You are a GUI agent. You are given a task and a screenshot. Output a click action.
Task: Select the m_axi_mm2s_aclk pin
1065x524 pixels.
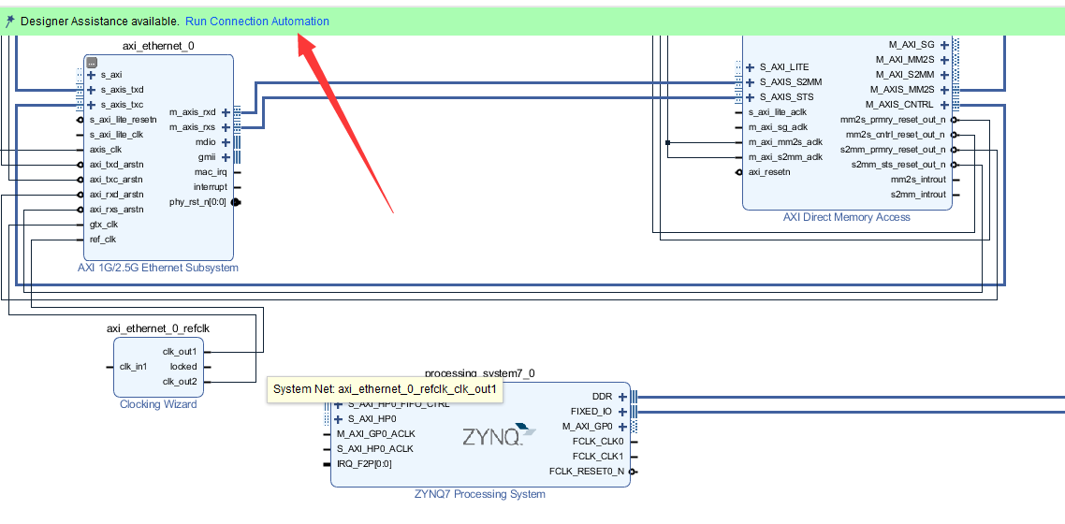pyautogui.click(x=785, y=142)
